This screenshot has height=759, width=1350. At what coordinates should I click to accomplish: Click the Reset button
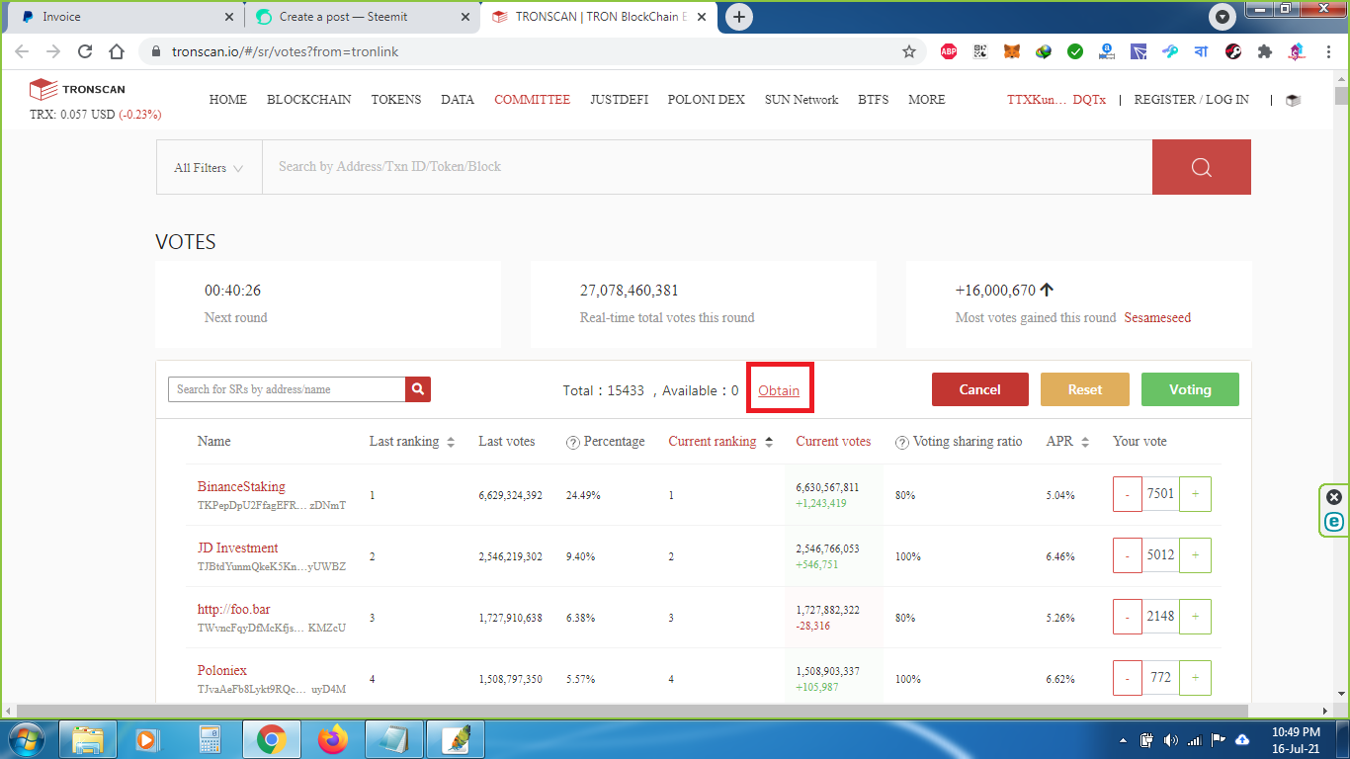point(1085,389)
